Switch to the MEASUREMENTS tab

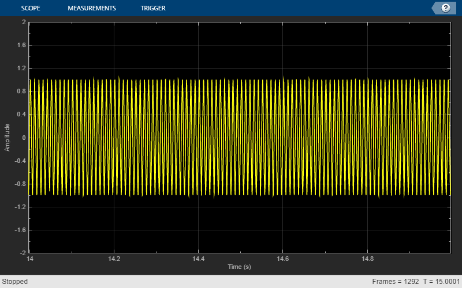(x=91, y=8)
